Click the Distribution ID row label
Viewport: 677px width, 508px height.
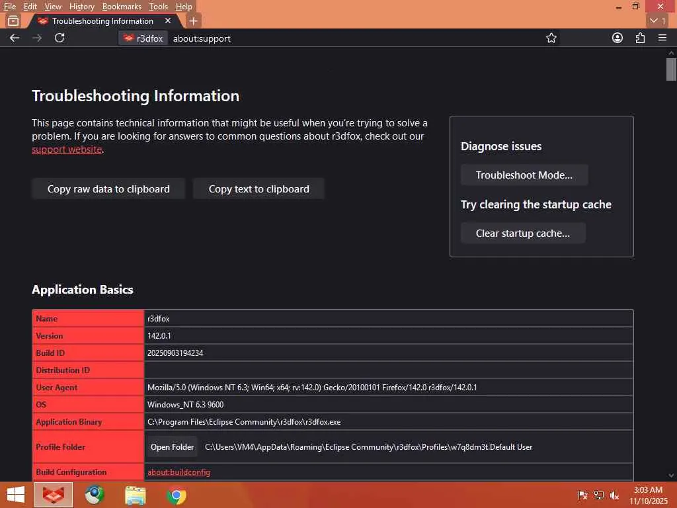63,370
